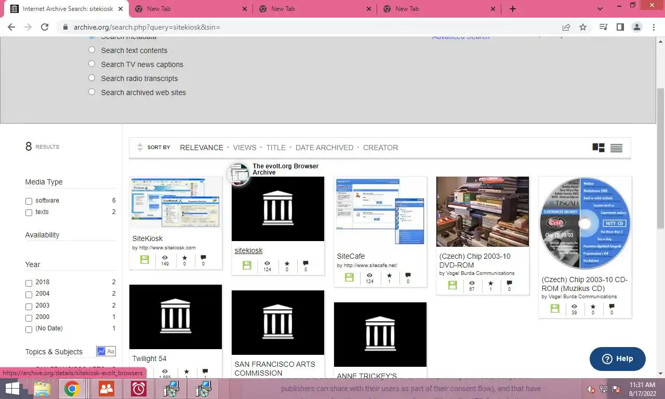
Task: Open evolt.org Browser Archive collection icon
Action: coord(239,174)
